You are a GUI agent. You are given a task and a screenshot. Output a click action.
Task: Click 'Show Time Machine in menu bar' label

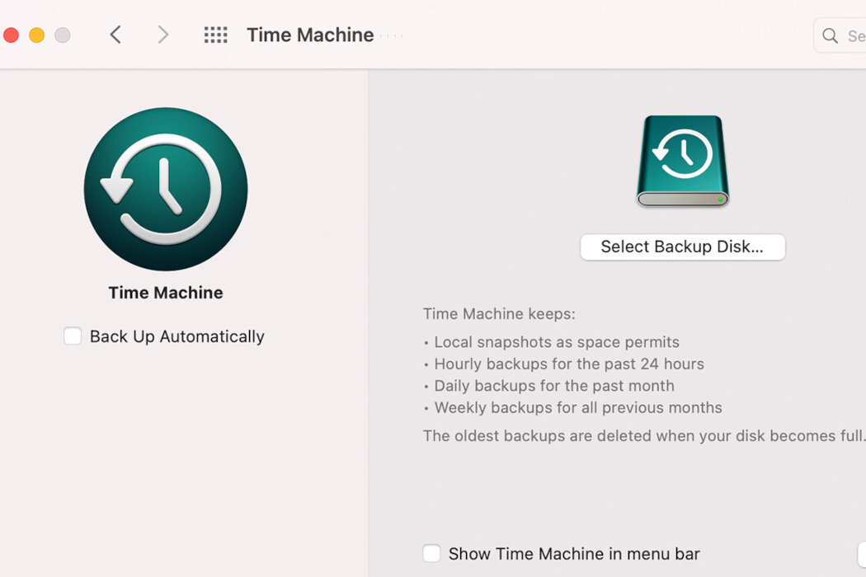click(x=574, y=553)
